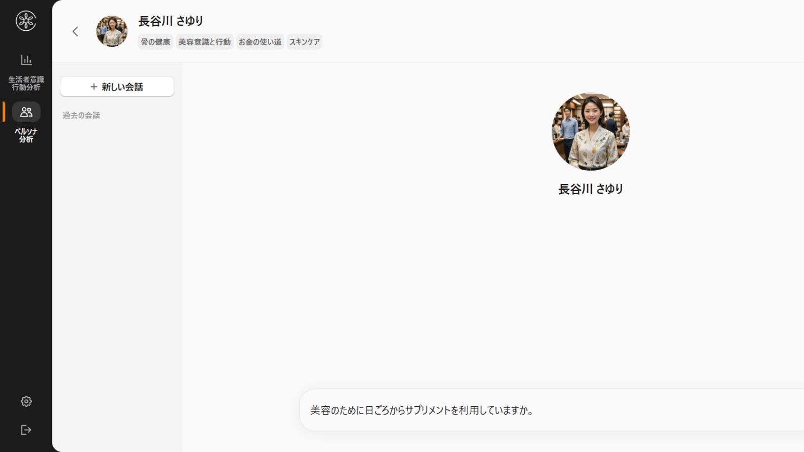Click the flower app logo
The image size is (804, 452).
pos(26,21)
